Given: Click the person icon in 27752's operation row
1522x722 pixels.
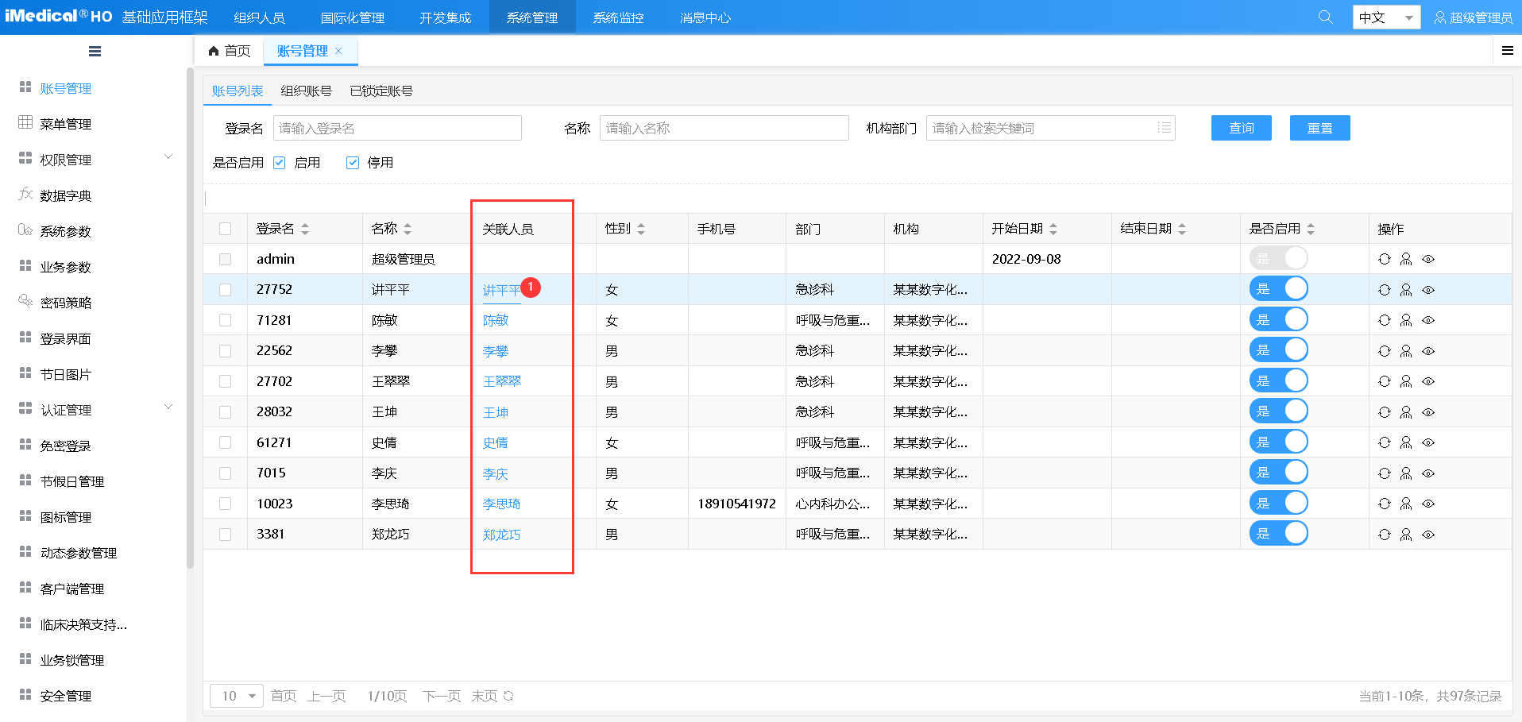Looking at the screenshot, I should pyautogui.click(x=1406, y=289).
